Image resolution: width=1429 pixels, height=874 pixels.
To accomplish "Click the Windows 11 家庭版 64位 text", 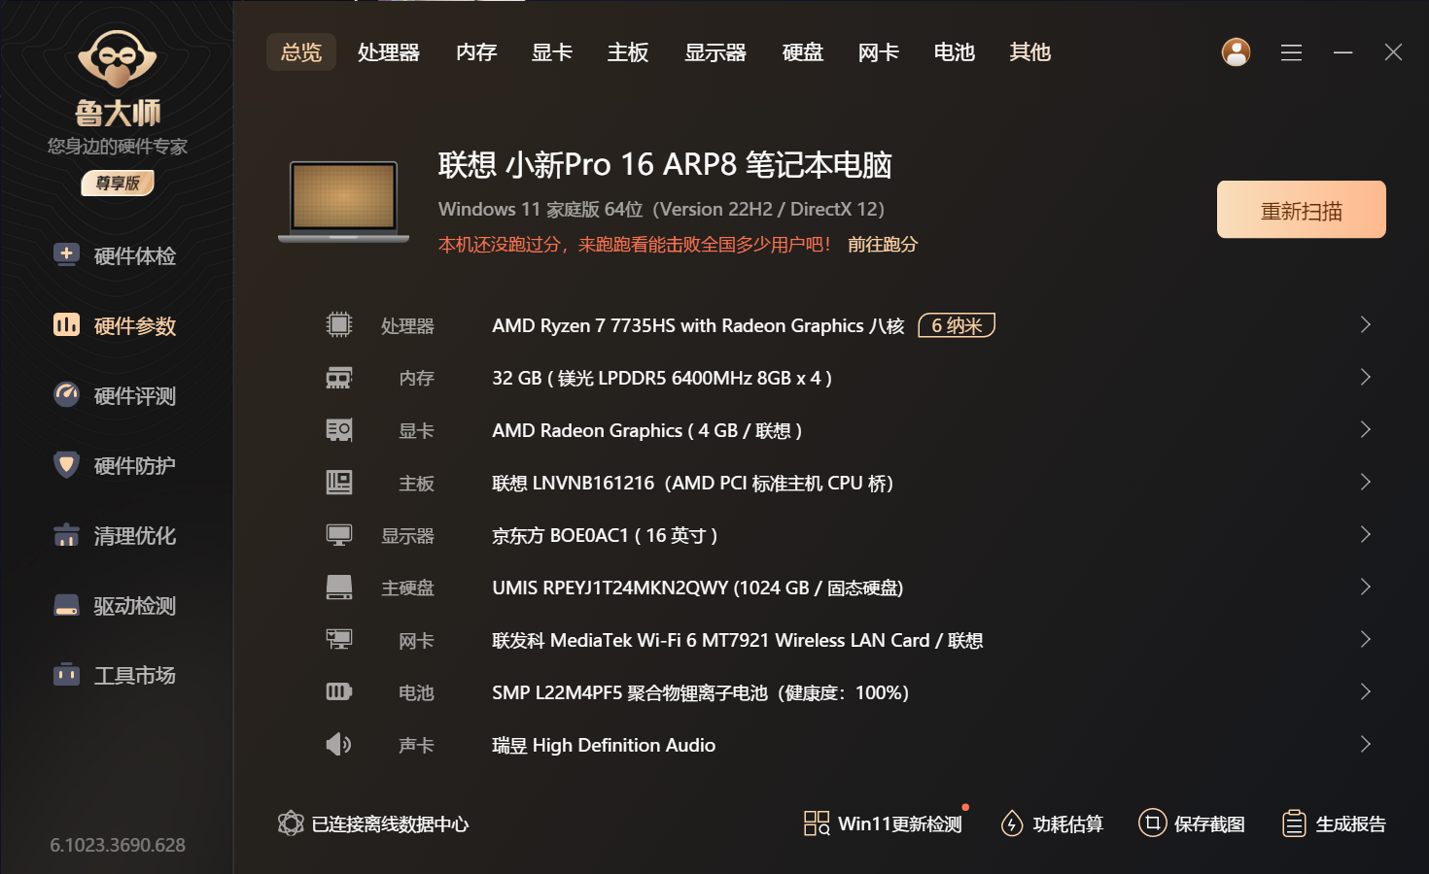I will click(x=540, y=210).
